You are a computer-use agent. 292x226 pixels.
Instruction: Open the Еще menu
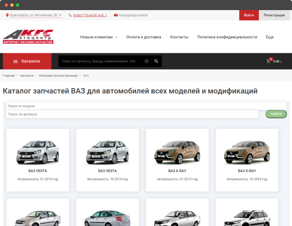270,37
